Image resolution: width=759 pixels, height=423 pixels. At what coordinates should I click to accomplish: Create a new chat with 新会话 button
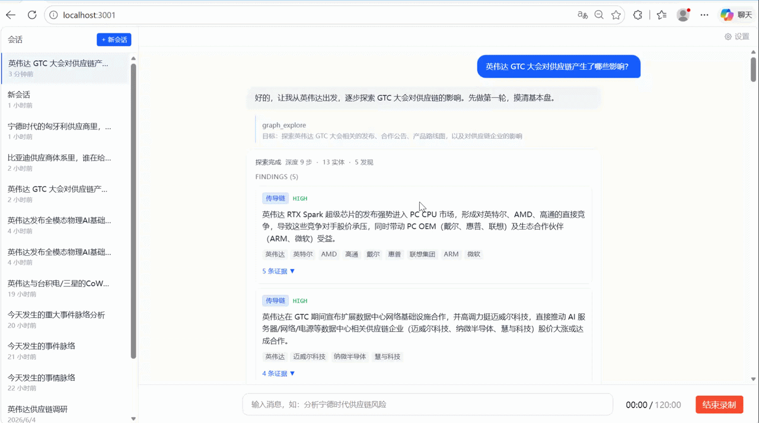pyautogui.click(x=114, y=39)
